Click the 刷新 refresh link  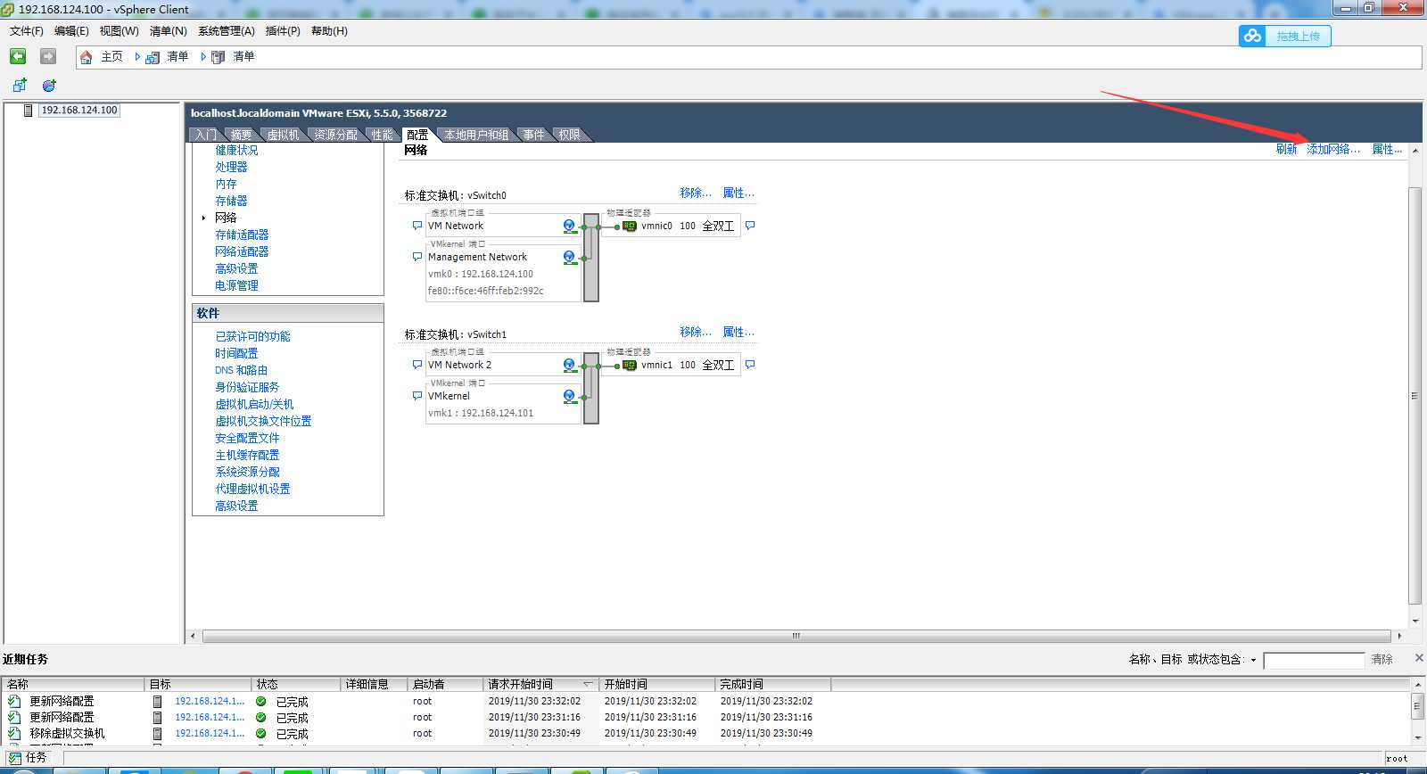tap(1286, 149)
